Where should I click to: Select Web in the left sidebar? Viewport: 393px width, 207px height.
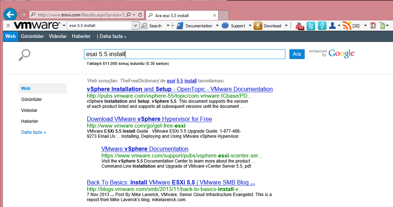coord(43,88)
